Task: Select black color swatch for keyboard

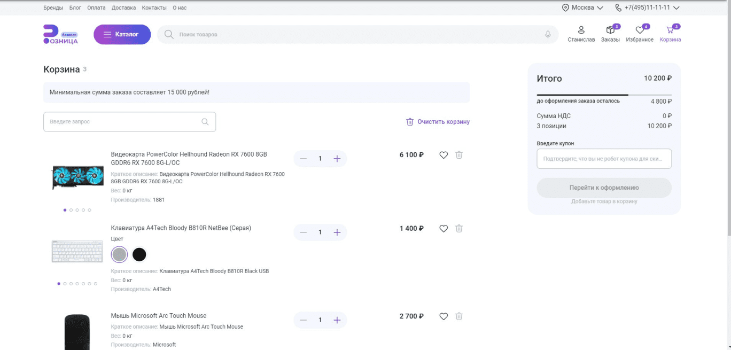Action: pos(139,254)
